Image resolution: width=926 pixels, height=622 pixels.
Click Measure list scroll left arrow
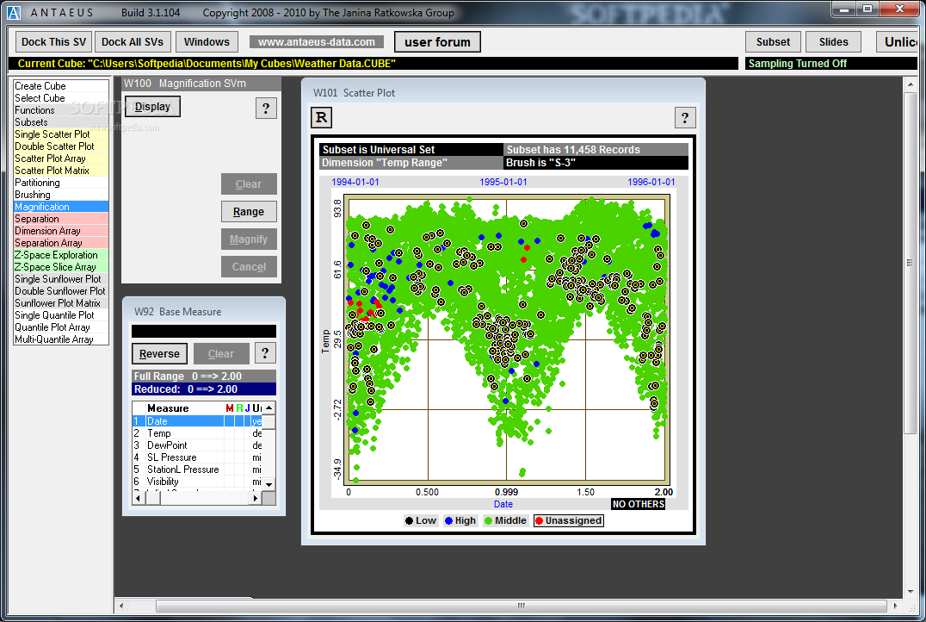(139, 499)
